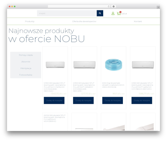Open Oferta dla deweloperów menu item

(84, 21)
